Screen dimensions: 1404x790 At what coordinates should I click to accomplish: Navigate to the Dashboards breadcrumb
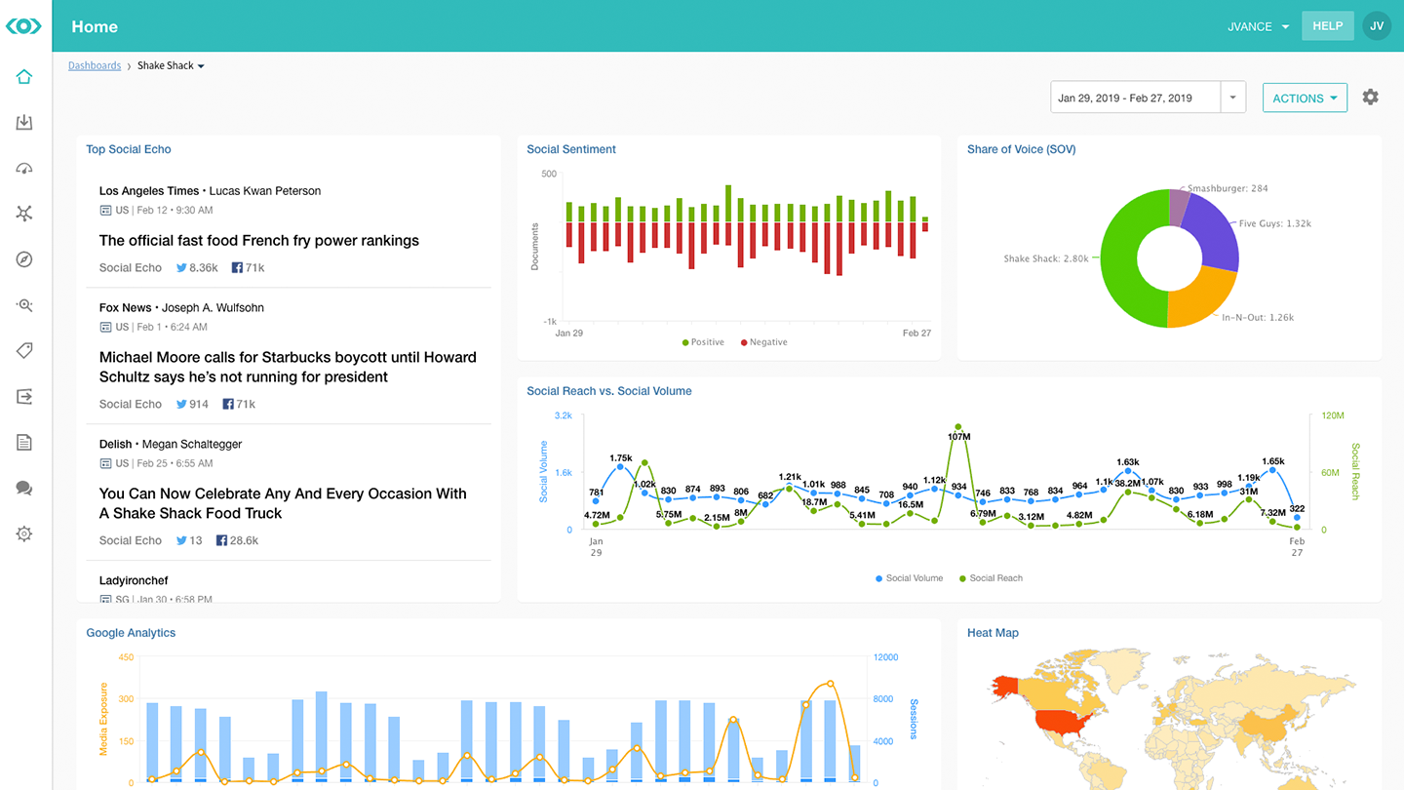pyautogui.click(x=94, y=65)
